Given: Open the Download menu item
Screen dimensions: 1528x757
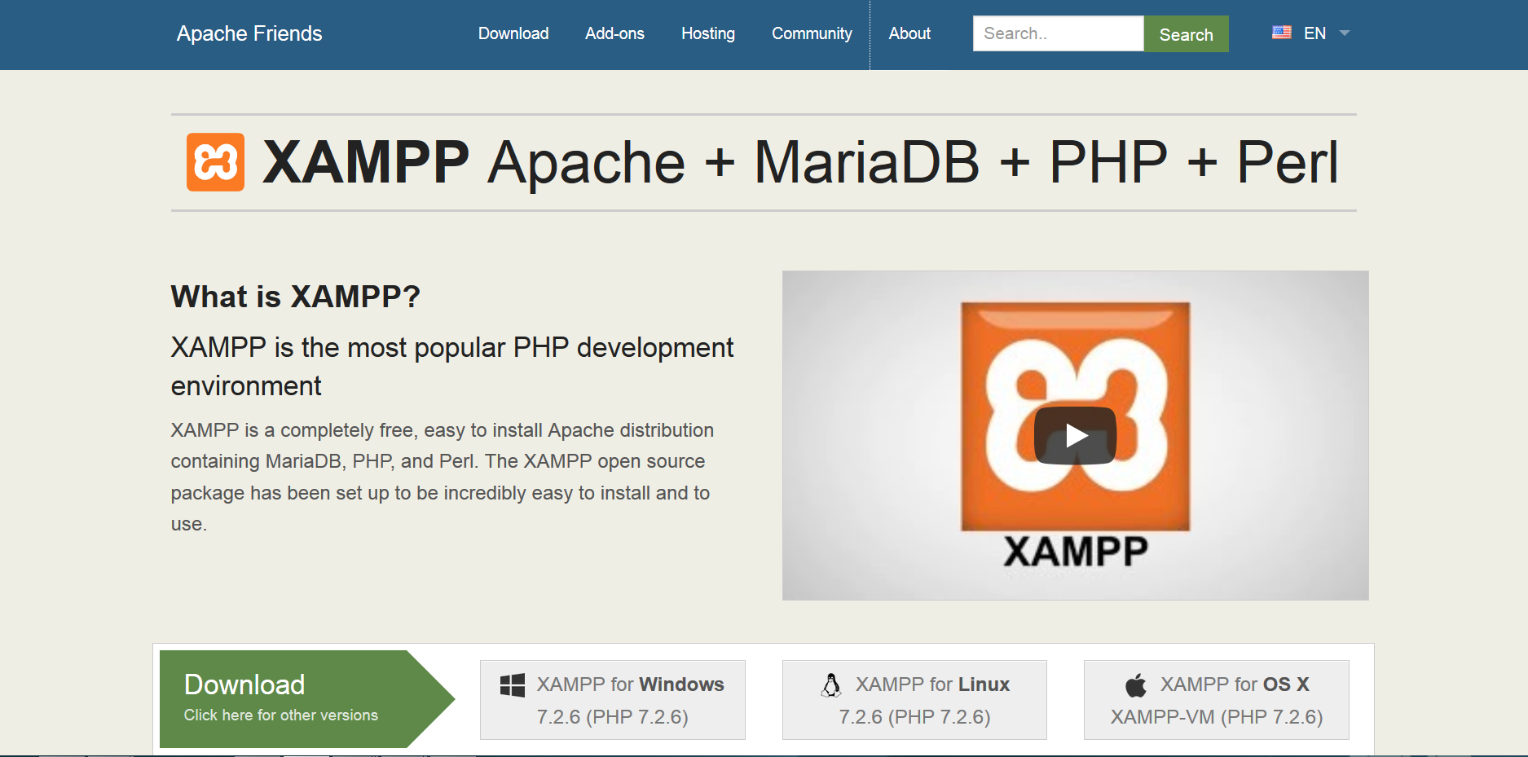Looking at the screenshot, I should click(513, 33).
